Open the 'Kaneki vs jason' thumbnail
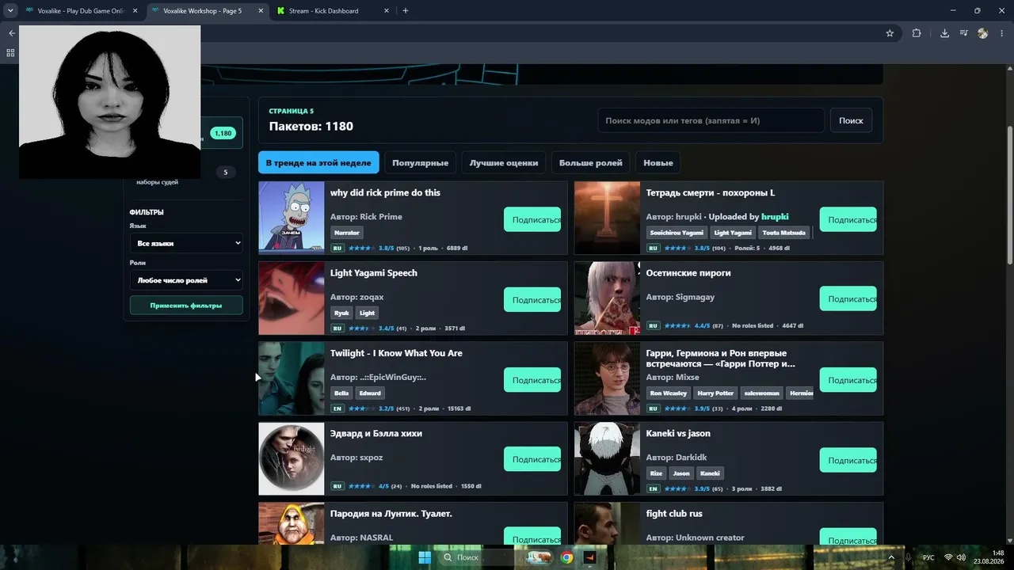The height and width of the screenshot is (570, 1014). tap(607, 458)
